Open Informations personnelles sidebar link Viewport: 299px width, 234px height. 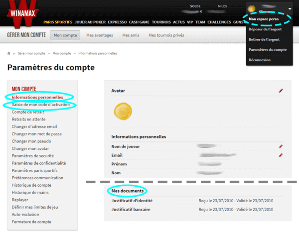(37, 97)
